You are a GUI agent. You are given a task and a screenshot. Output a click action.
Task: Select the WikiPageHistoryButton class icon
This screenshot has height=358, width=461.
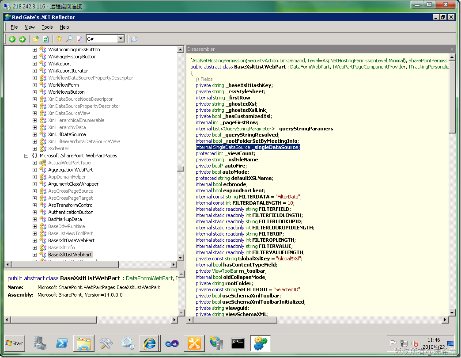click(x=43, y=57)
